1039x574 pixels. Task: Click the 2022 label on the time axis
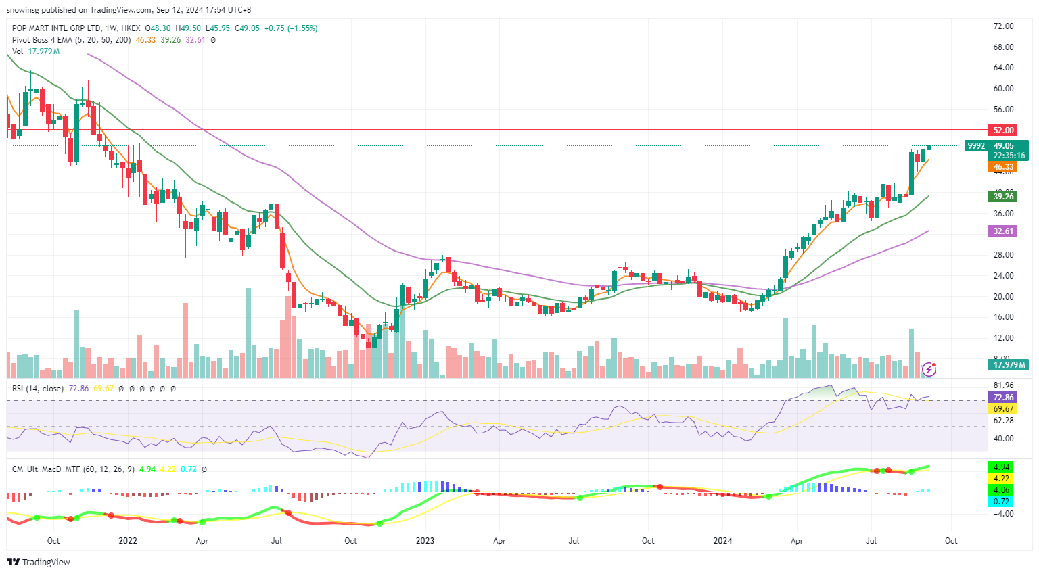pyautogui.click(x=128, y=541)
